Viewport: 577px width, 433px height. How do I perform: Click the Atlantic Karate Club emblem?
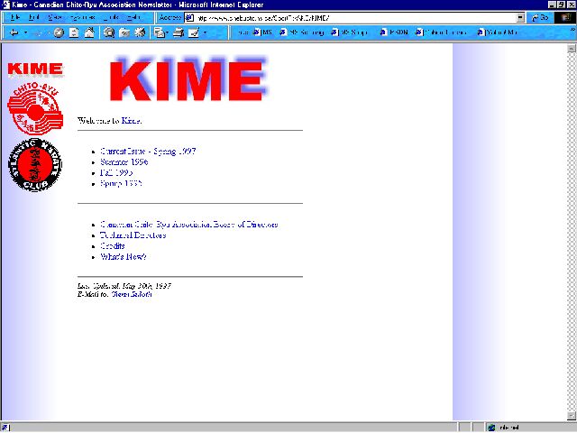click(x=34, y=165)
